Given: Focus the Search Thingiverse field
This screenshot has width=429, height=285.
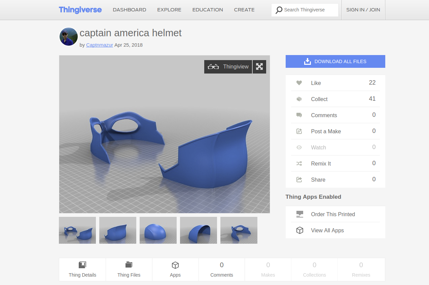Looking at the screenshot, I should click(305, 10).
